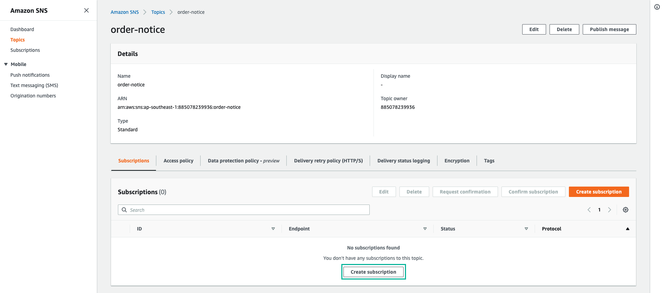This screenshot has width=664, height=293.
Task: Toggle Protocol column ascending sort arrow
Action: [x=628, y=229]
